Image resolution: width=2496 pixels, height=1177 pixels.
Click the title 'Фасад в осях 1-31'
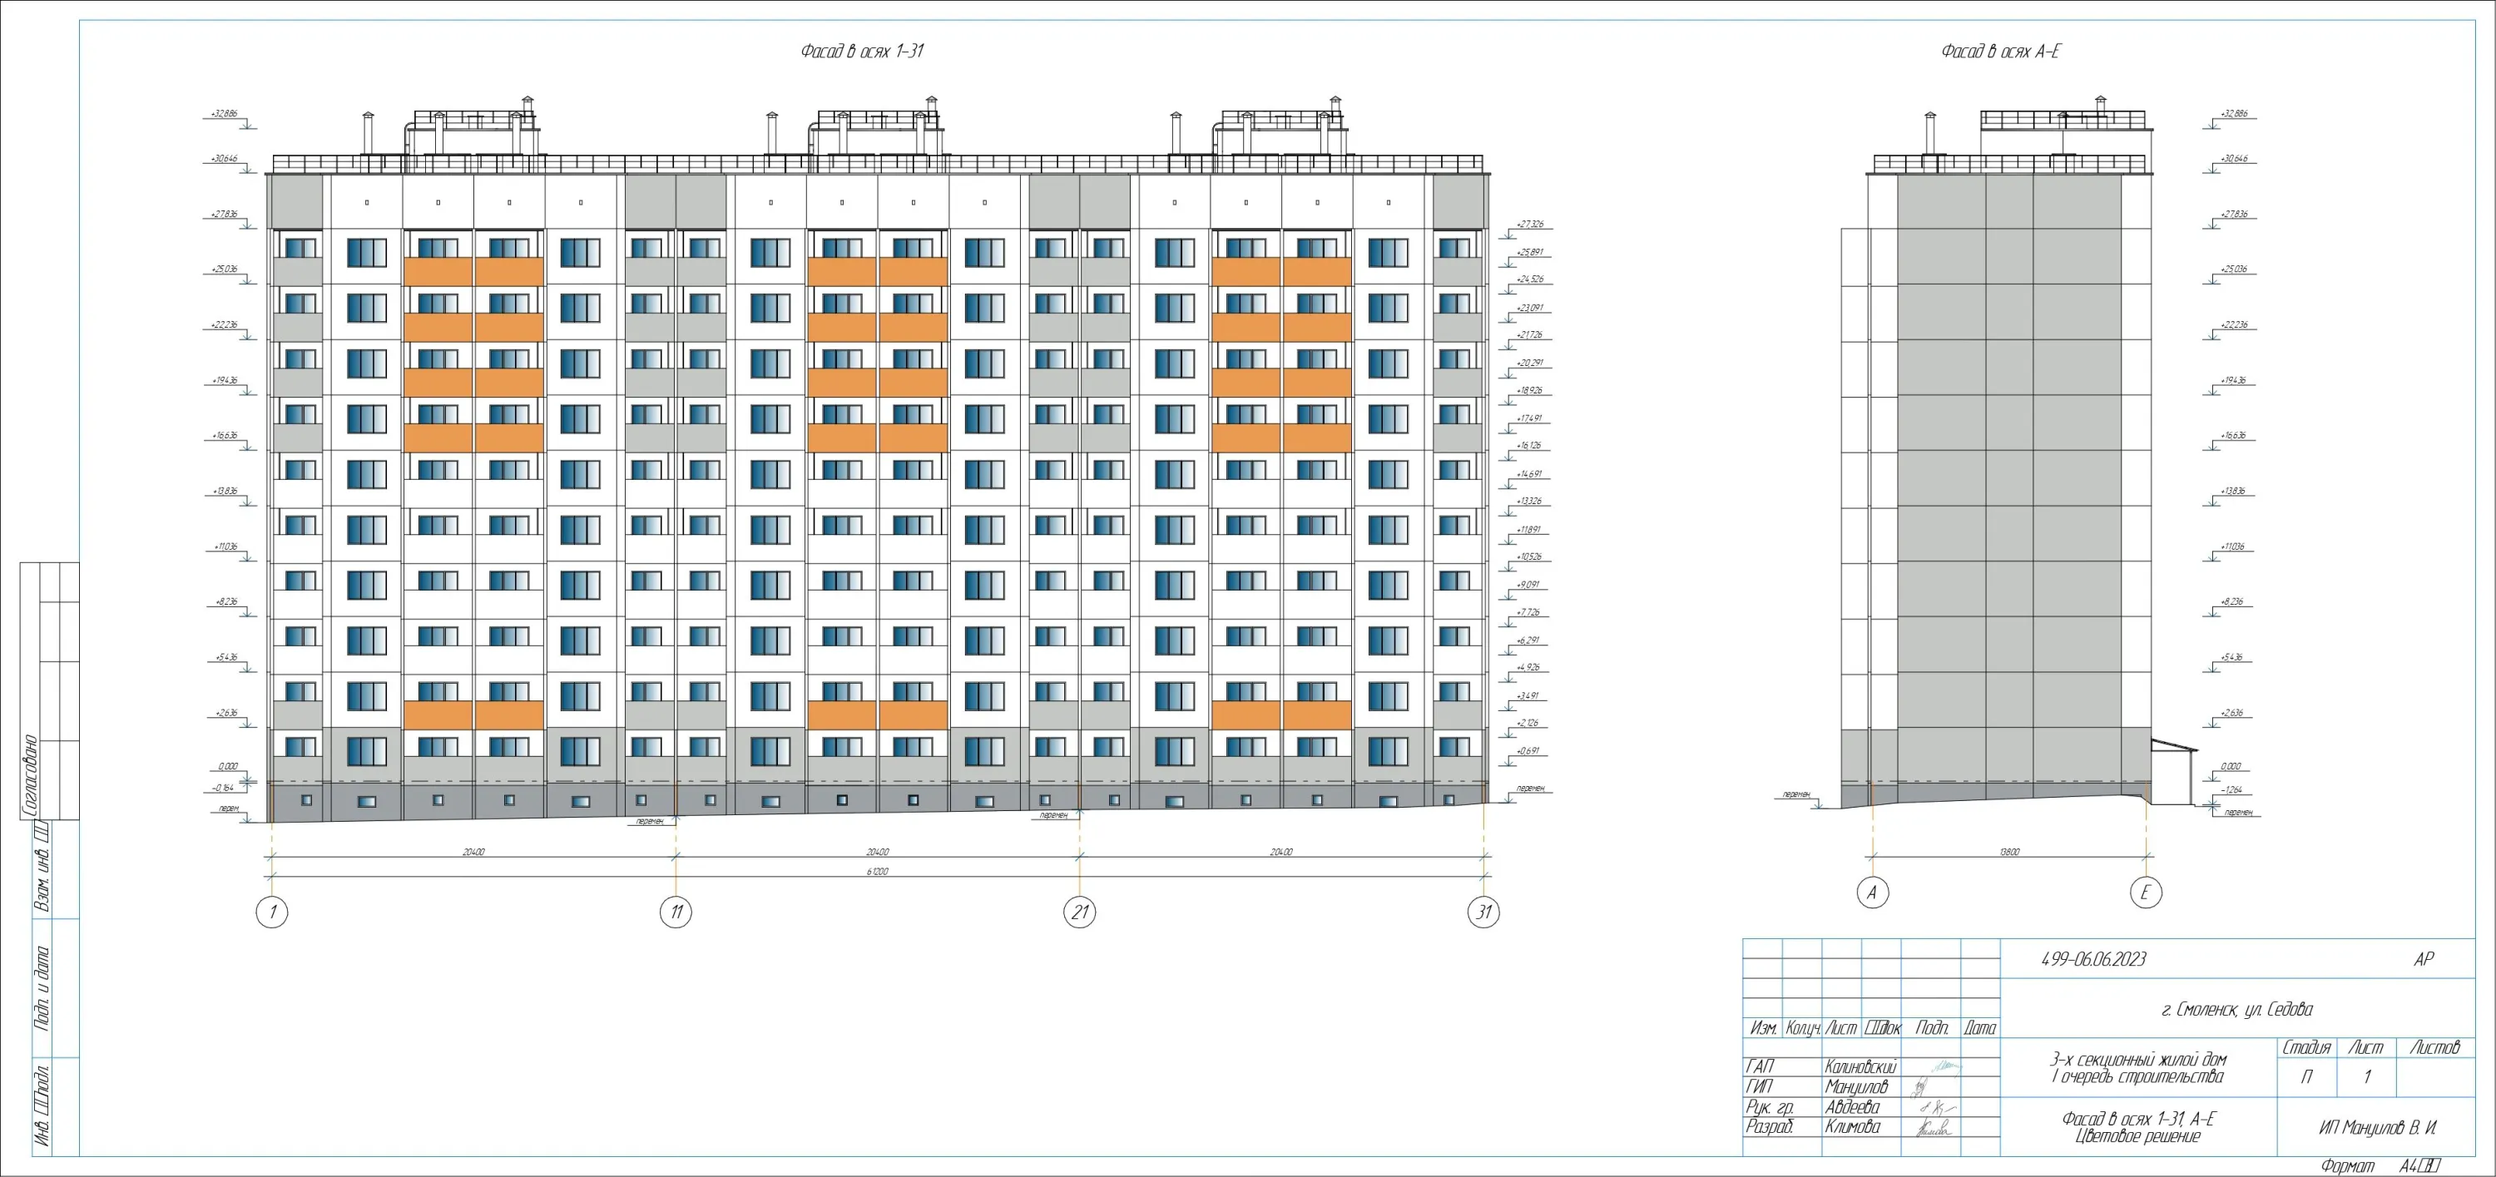click(862, 52)
